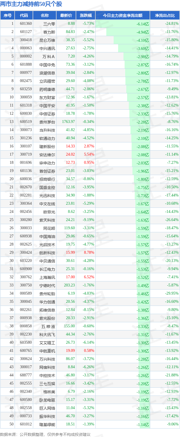Screen dimensions: 180x437
Task: Click the 8.78% change for 航新科技
Action: coord(89,253)
